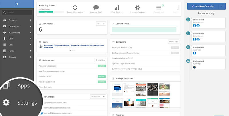
Task: Open the Announcing Custom Deal Fields news link
Action: [74, 46]
